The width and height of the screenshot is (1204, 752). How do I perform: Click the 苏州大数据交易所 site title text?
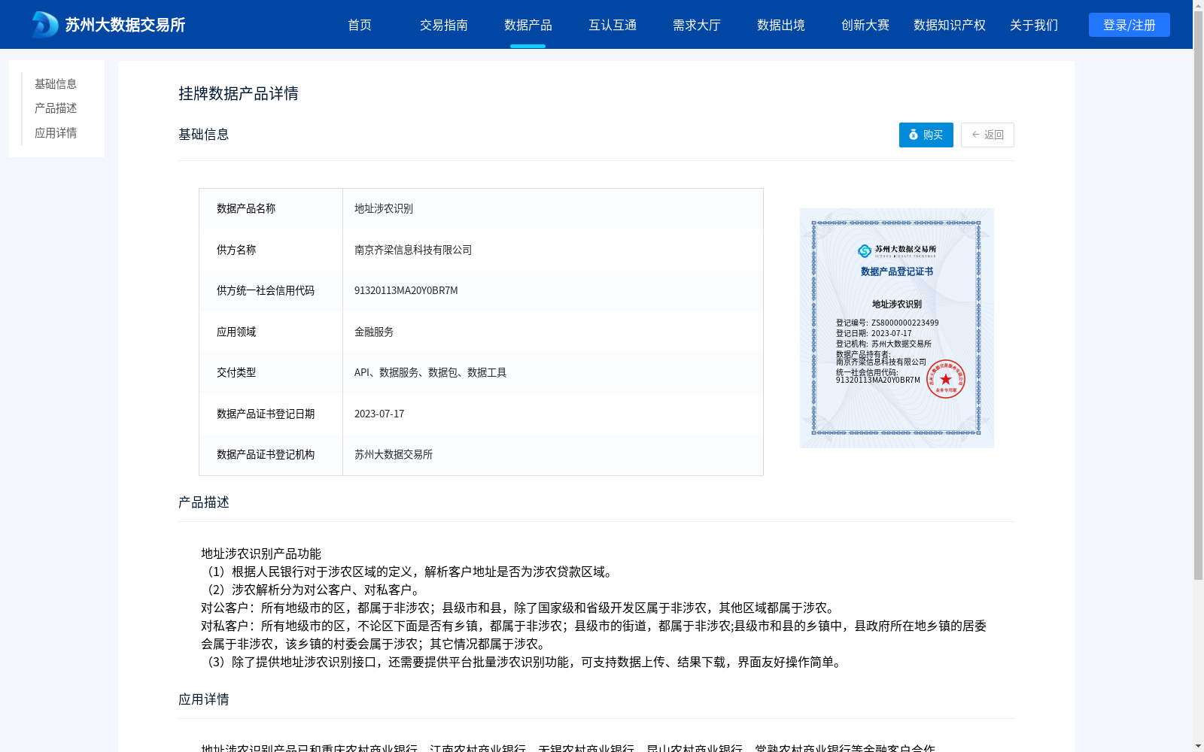pyautogui.click(x=125, y=25)
